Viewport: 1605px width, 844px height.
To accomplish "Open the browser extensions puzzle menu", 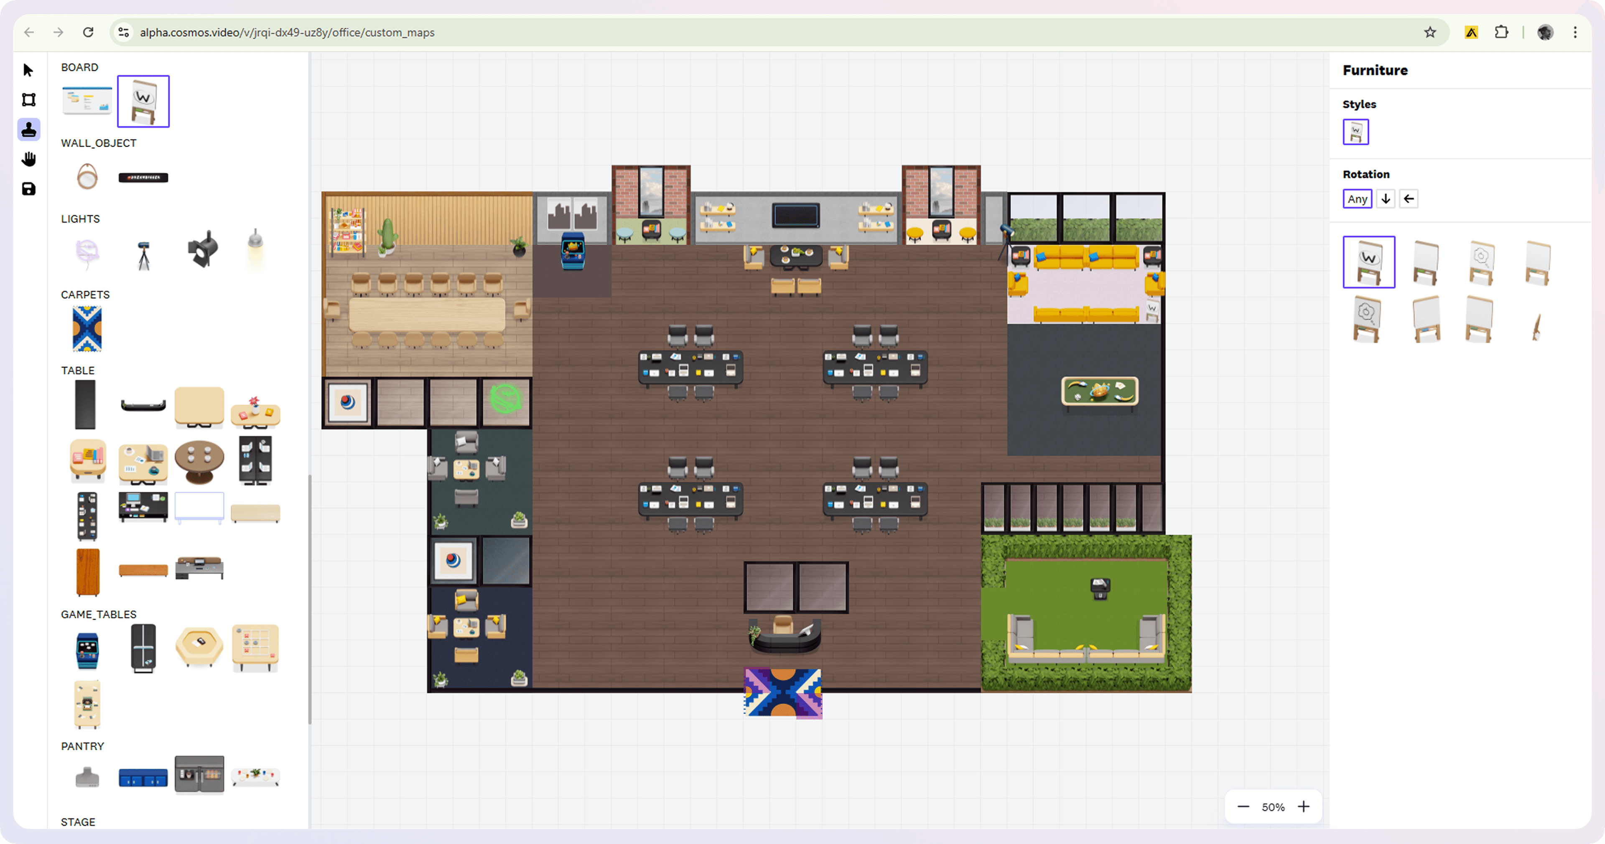I will coord(1502,33).
